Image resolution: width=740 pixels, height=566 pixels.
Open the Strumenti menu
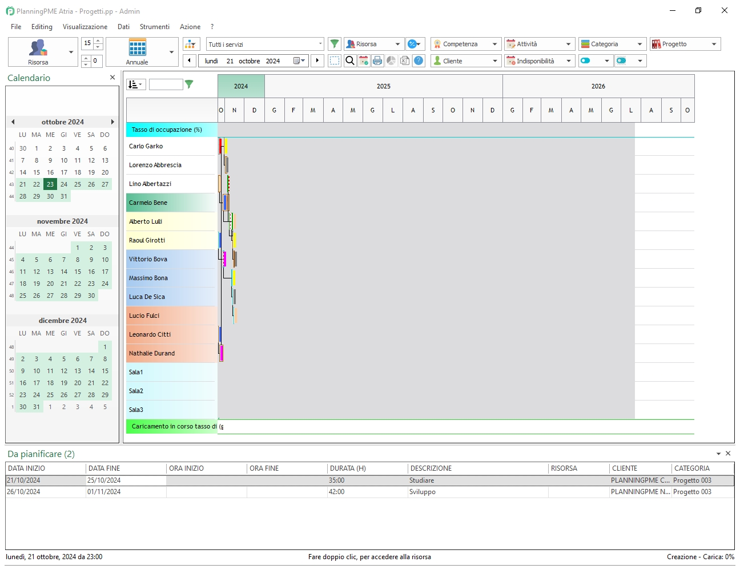coord(155,27)
